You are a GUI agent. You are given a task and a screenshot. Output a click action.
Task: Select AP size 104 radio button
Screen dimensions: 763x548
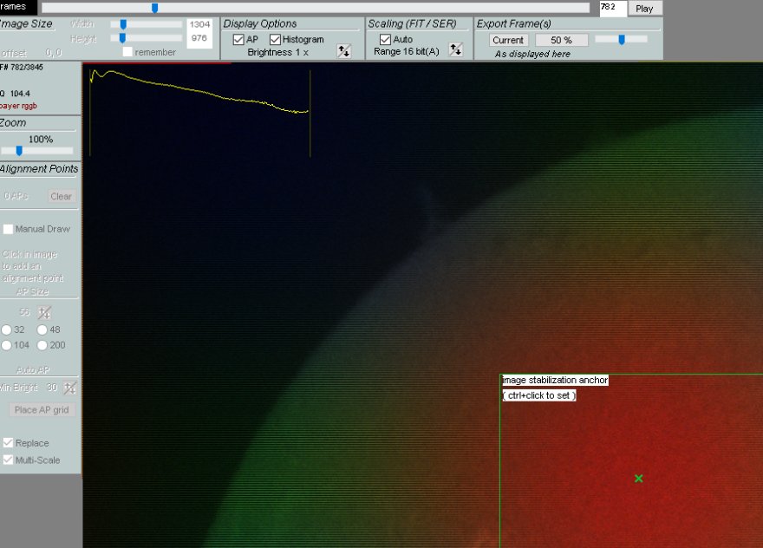[7, 345]
